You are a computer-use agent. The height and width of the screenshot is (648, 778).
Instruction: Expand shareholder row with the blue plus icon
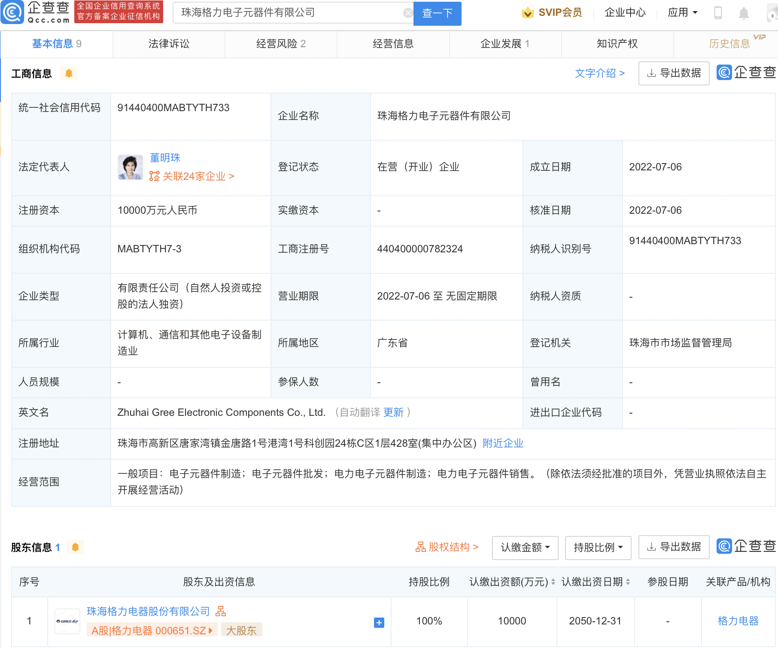coord(379,623)
